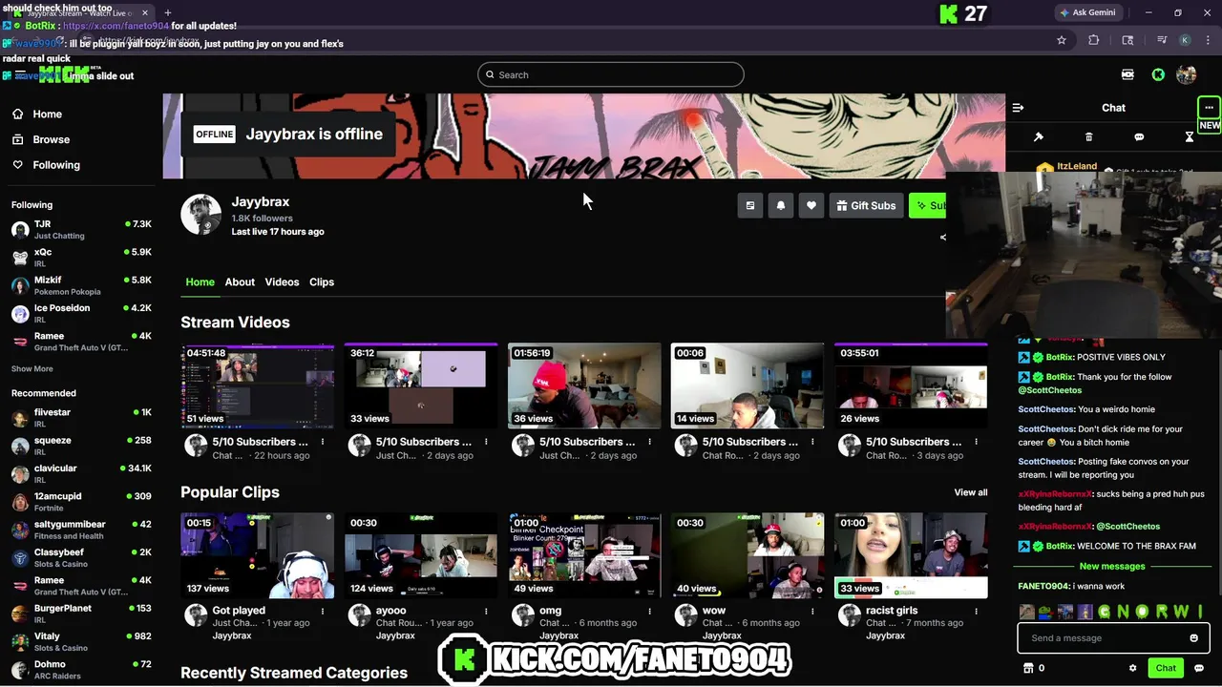Image resolution: width=1222 pixels, height=687 pixels.
Task: Open the 04:51:48 stream video thumbnail
Action: (x=258, y=385)
